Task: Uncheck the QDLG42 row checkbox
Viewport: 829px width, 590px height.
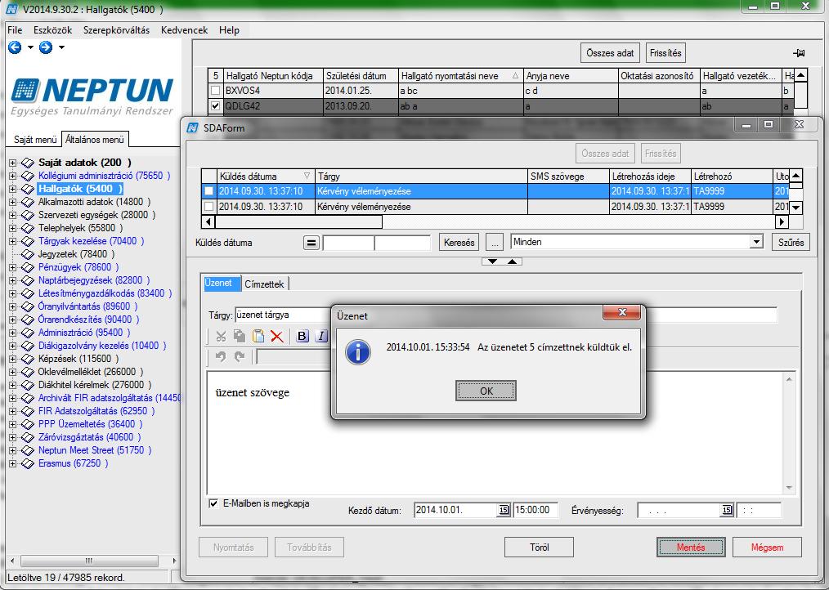Action: point(215,105)
